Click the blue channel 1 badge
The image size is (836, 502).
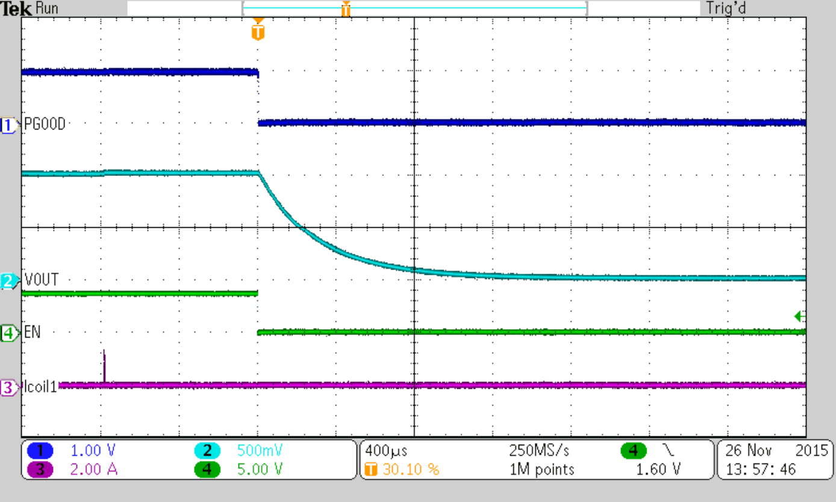click(41, 450)
